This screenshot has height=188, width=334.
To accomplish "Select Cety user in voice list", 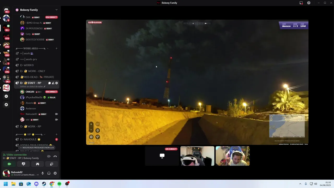I will [39, 34].
